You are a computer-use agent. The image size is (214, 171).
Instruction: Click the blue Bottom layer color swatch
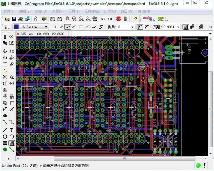(x=16, y=27)
